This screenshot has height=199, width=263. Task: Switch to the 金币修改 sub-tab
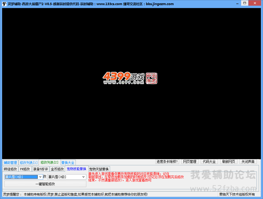tap(57, 169)
